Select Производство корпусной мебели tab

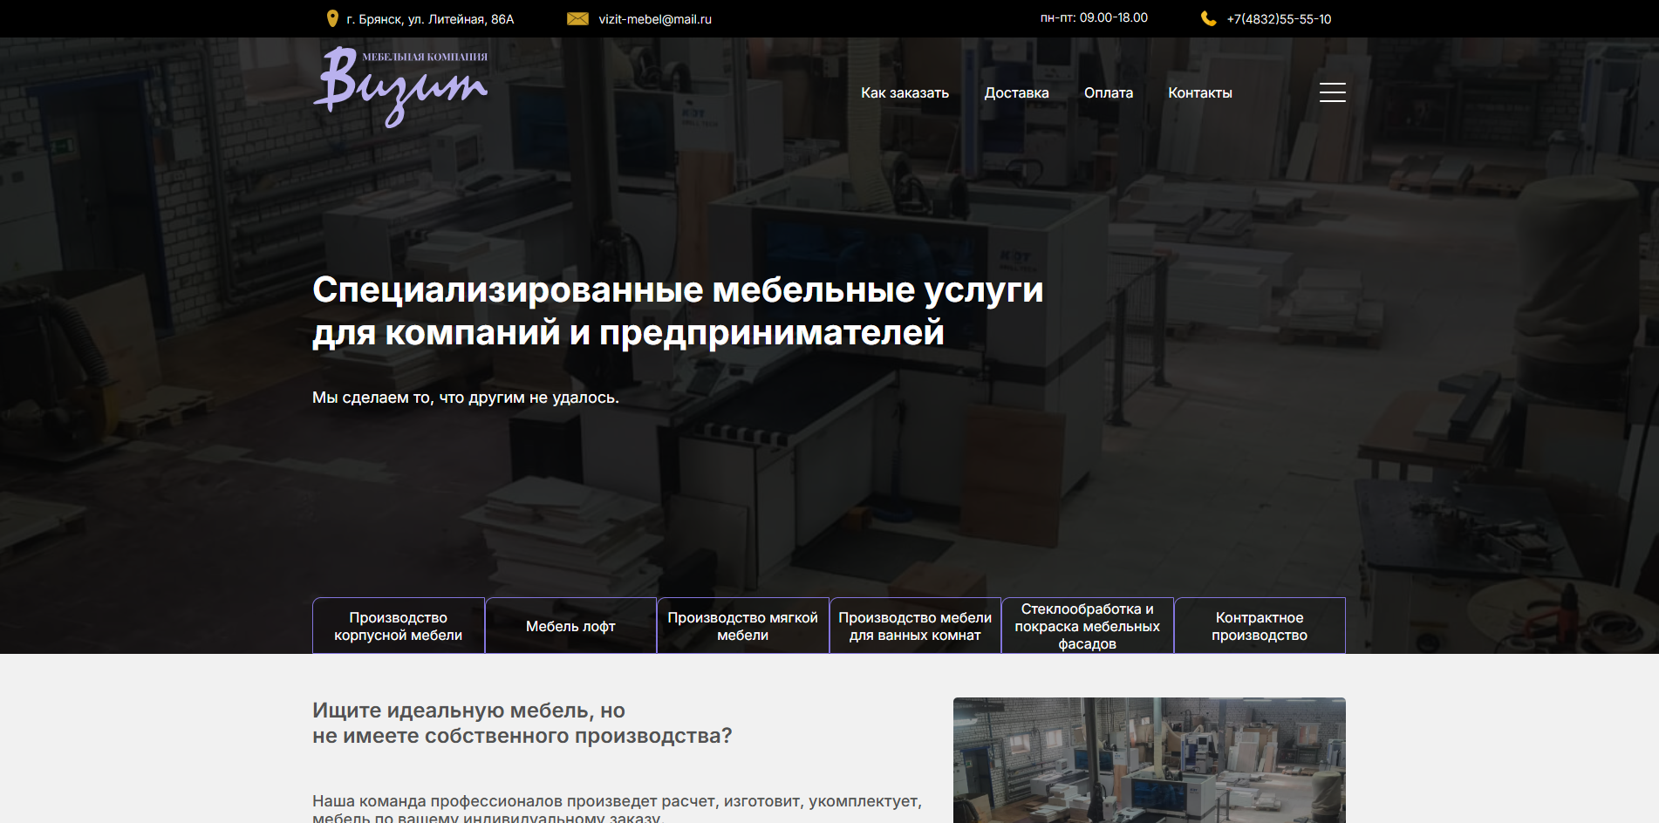point(399,626)
